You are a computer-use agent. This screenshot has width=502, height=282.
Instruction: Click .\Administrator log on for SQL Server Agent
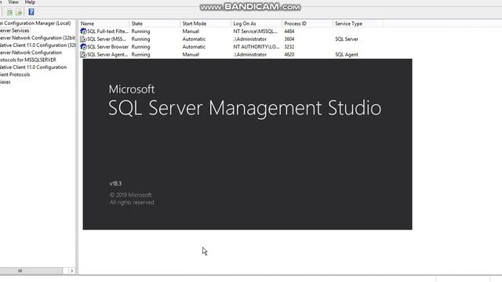coord(249,54)
